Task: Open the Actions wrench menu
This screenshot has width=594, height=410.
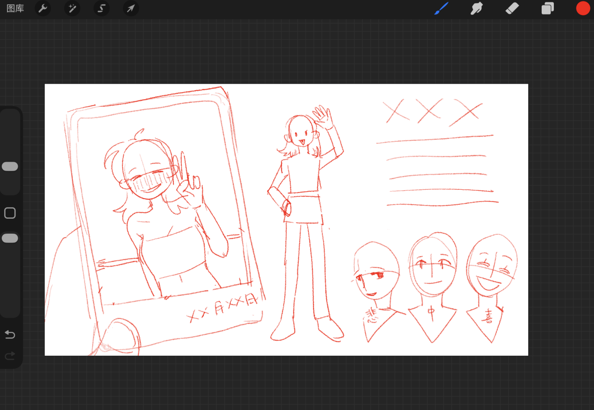Action: (43, 8)
